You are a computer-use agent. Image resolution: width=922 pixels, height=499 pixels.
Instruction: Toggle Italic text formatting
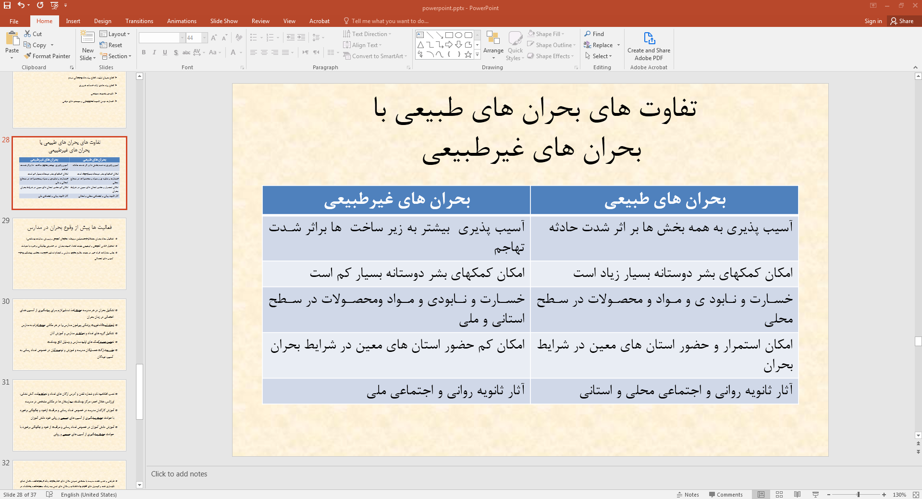tap(154, 52)
